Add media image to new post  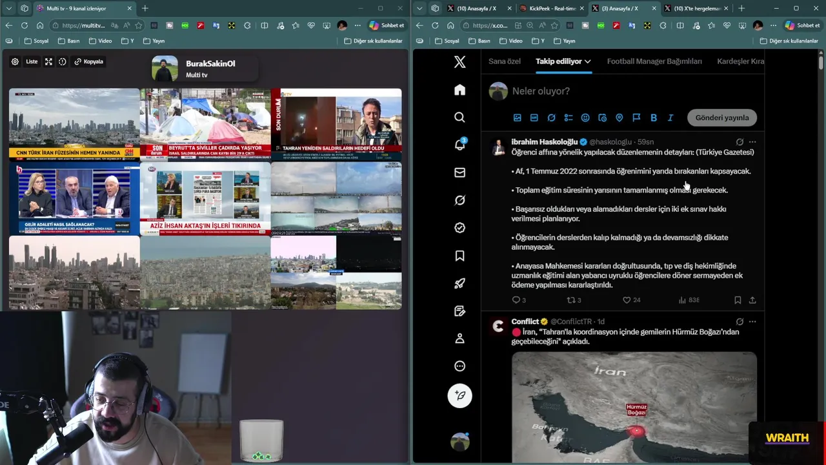[517, 118]
